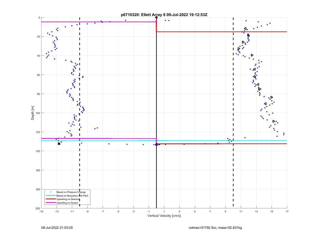
Task: Click depth-axis tick label '60'
Action: pyautogui.click(x=38, y=75)
